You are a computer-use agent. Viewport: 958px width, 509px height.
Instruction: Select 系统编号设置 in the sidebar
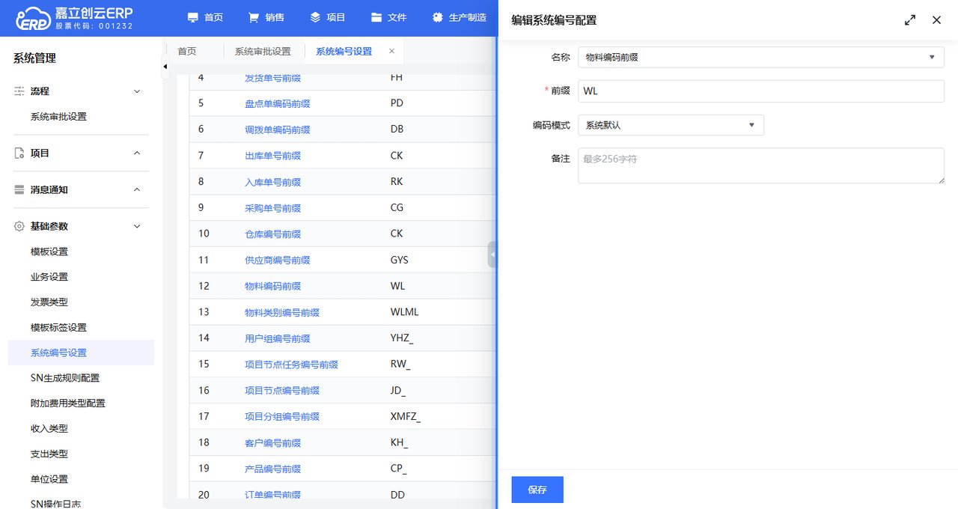(81, 353)
